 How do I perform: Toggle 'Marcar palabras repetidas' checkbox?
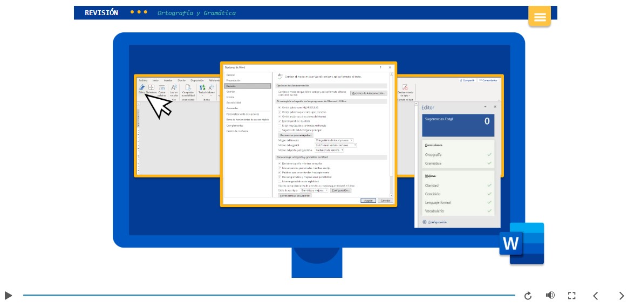pyautogui.click(x=279, y=121)
